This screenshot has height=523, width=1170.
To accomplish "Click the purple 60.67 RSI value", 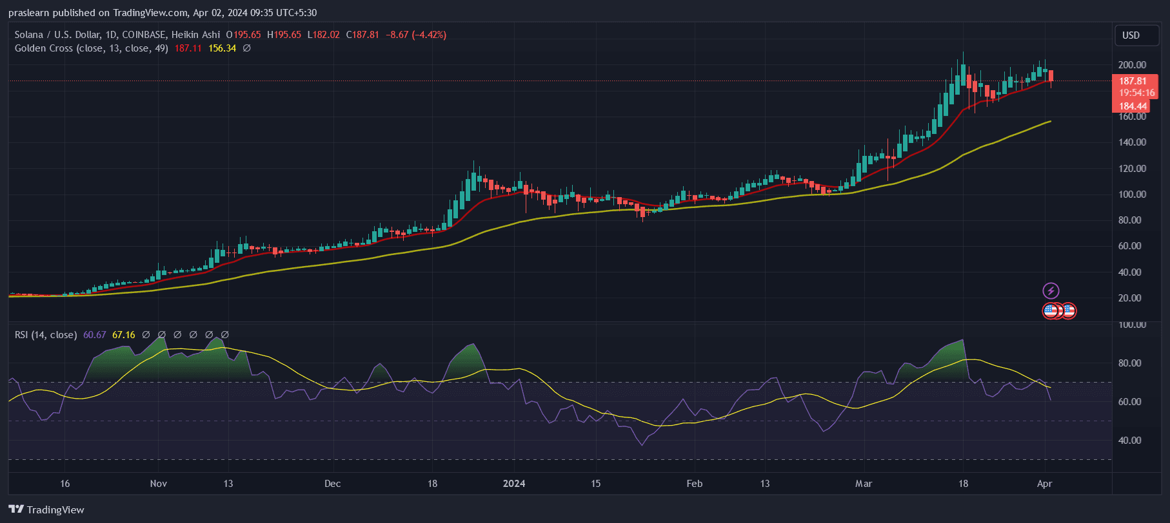I will (x=94, y=335).
